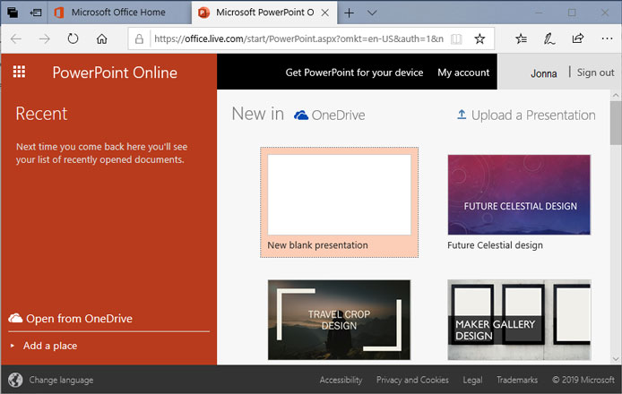Viewport: 622px width, 394px height.
Task: Open Privacy and Cookies footer link
Action: (412, 381)
